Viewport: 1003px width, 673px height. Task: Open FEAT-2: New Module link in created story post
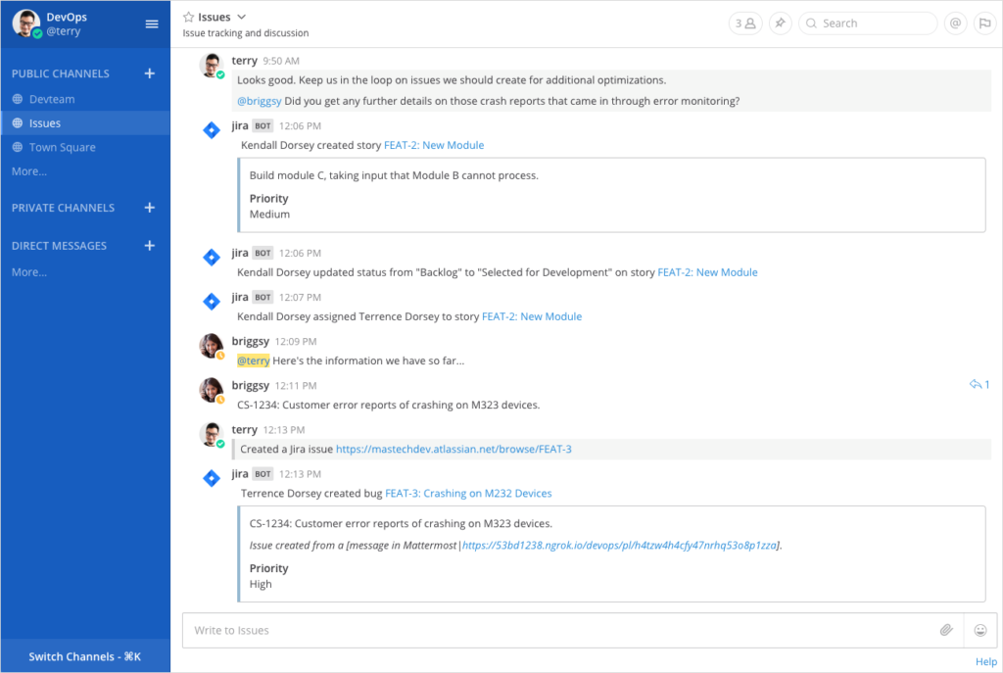pos(434,145)
